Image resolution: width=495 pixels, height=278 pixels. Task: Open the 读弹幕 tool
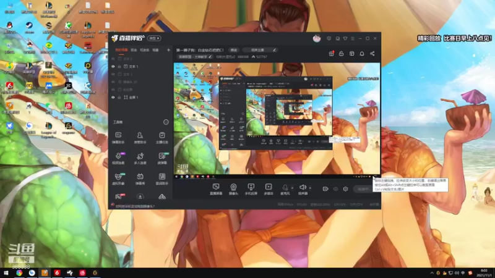click(162, 158)
